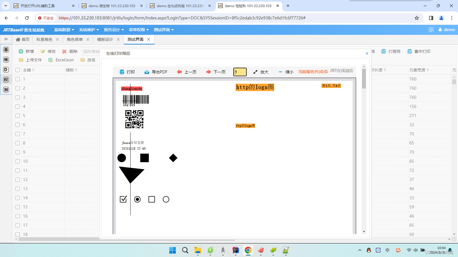Screen dimensions: 458x257
Task: Open Windows Start menu
Action: coord(173,250)
